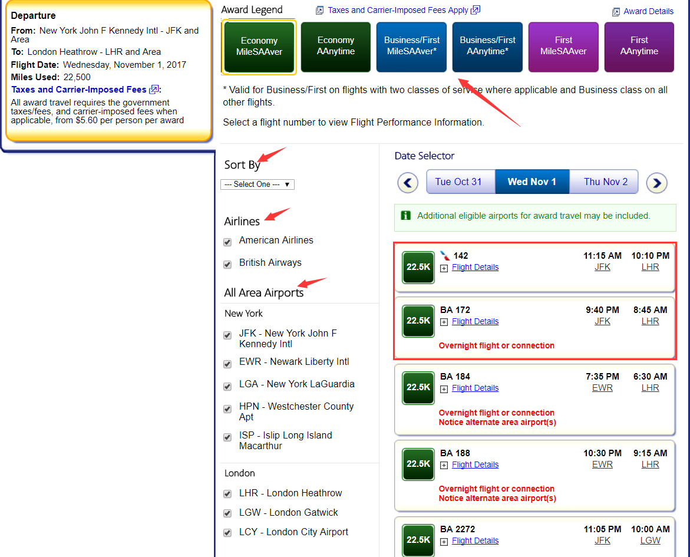Click flight number BA 2272

coord(458,529)
